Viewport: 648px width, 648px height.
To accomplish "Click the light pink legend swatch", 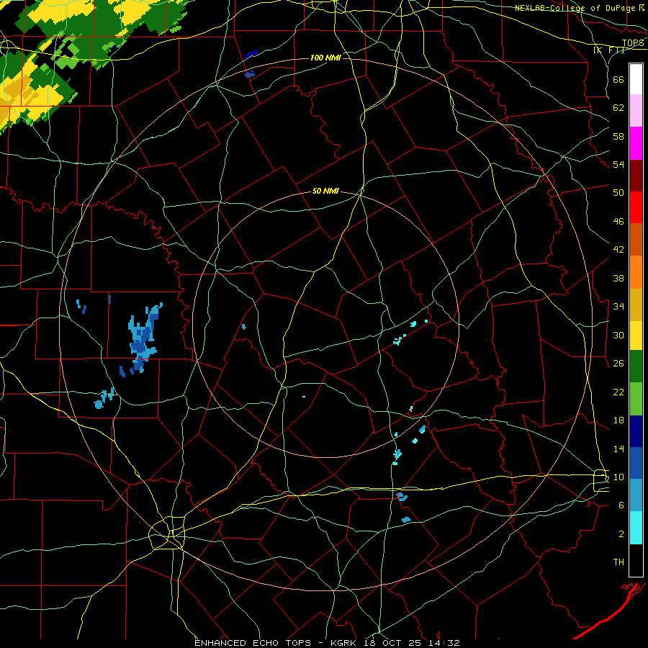I will [636, 110].
